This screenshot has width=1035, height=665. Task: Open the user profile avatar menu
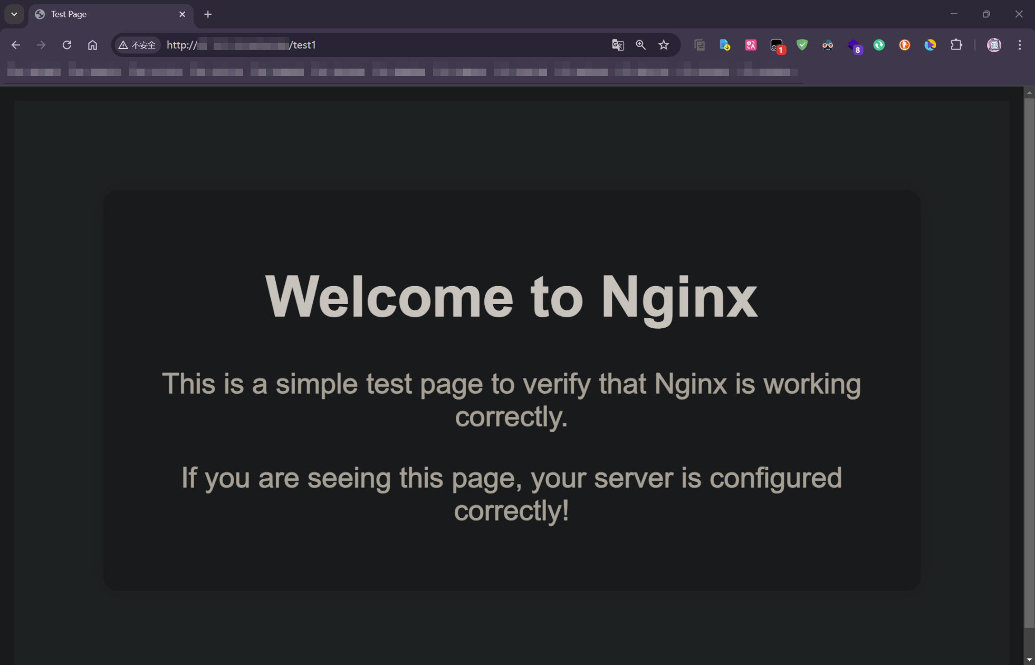click(x=994, y=45)
